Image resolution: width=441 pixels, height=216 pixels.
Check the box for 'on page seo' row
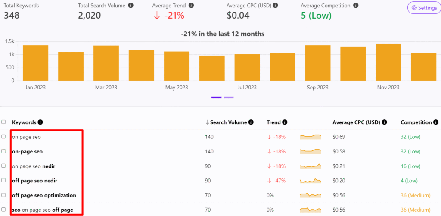[4, 137]
